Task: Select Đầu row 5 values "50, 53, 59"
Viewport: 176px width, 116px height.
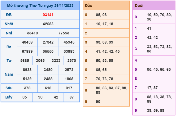Action: [x=104, y=60]
